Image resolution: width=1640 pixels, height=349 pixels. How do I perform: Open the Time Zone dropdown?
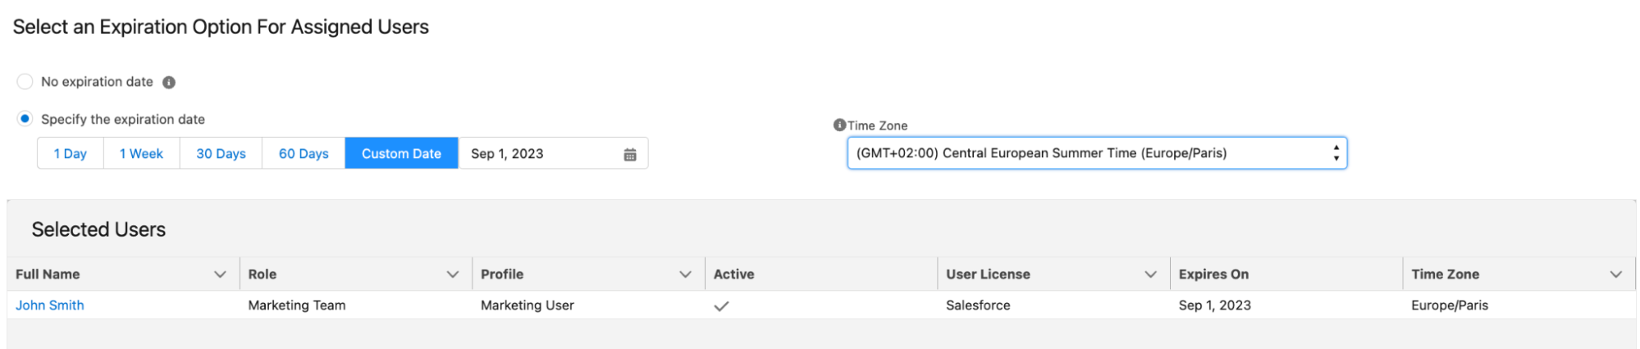pyautogui.click(x=1097, y=153)
